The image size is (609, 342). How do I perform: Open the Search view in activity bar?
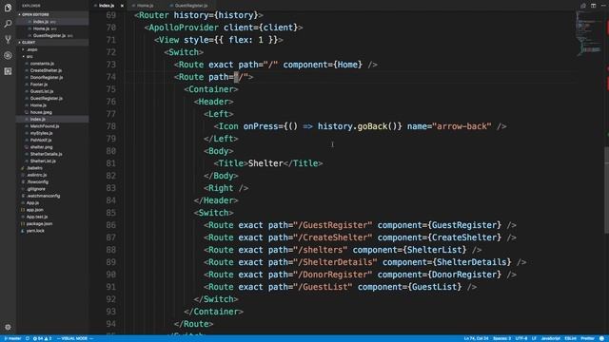point(8,24)
